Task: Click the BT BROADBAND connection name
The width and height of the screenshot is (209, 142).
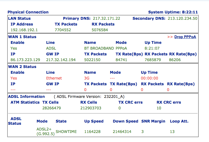Action: pos(99,48)
